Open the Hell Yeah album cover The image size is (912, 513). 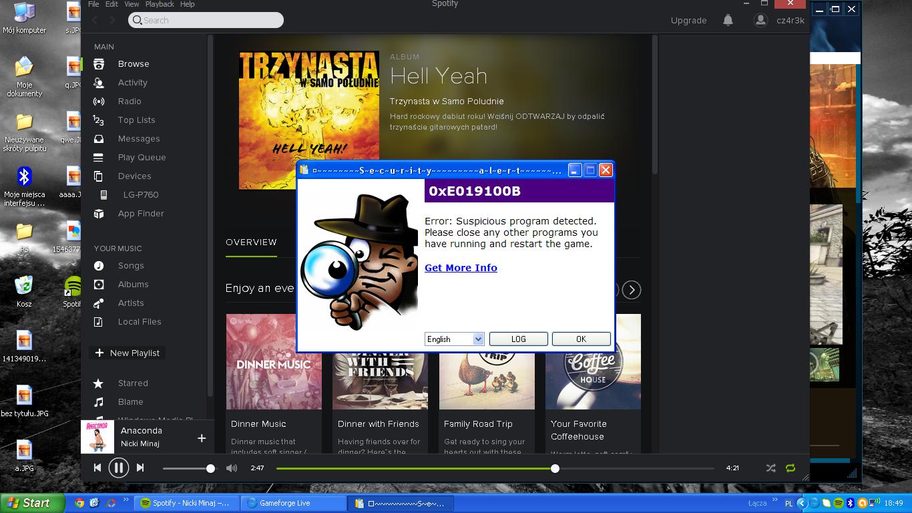(x=309, y=120)
